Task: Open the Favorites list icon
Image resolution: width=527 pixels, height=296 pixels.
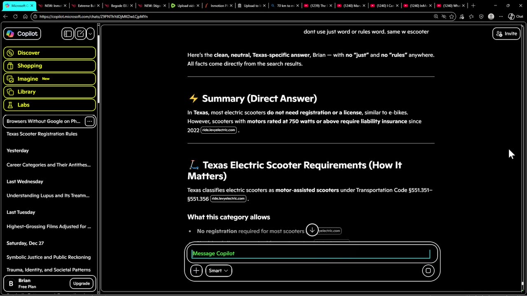Action: (471, 16)
